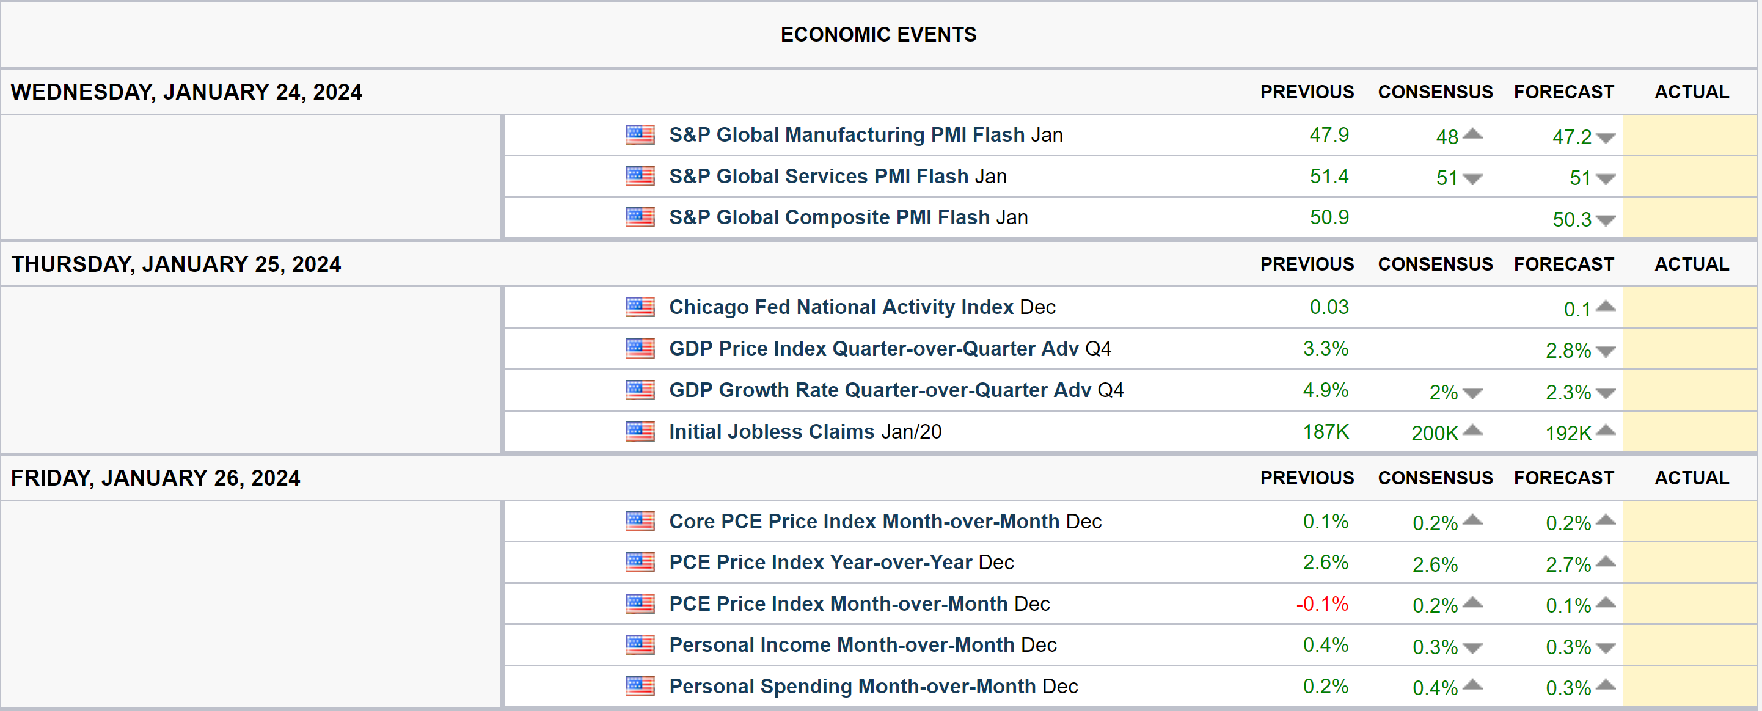Click up arrow next to Manufacturing PMI consensus 48

tap(1472, 134)
